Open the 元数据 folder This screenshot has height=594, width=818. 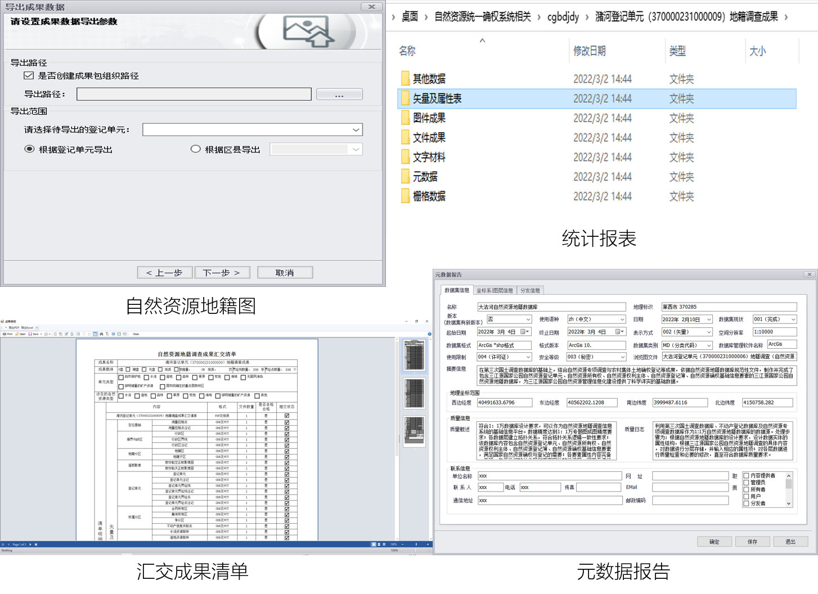pos(425,177)
